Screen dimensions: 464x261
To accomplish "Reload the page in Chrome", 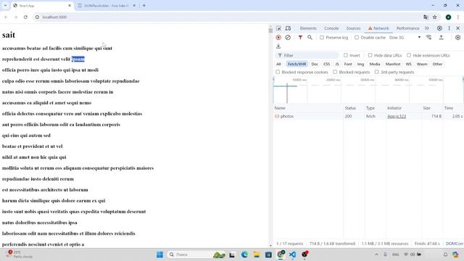I will coord(25,17).
